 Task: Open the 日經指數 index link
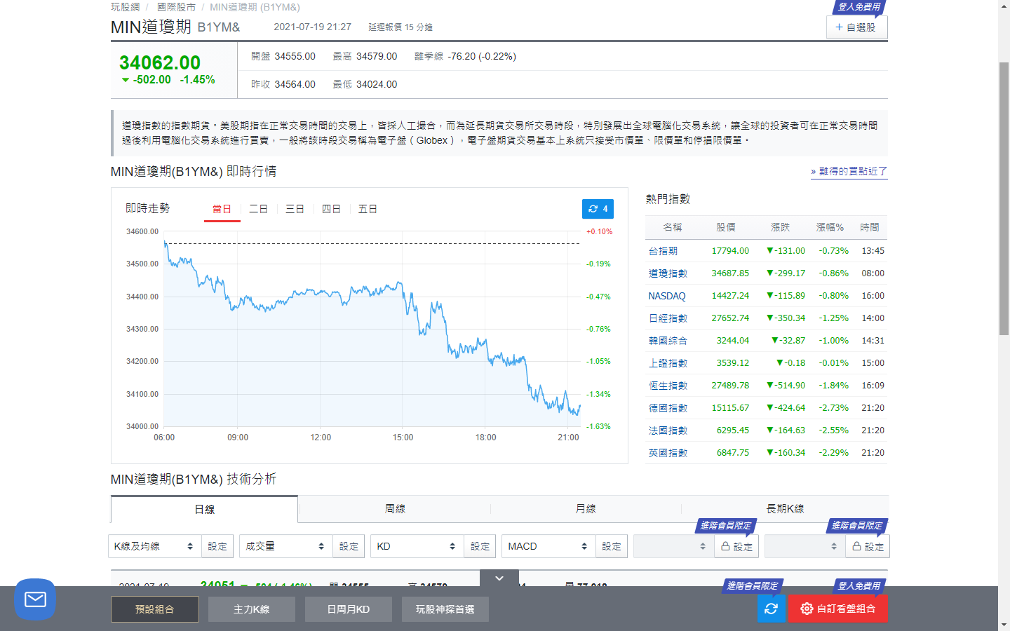click(668, 318)
